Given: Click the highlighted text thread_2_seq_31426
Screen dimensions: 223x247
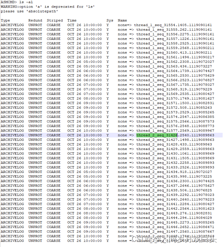Looking at the screenshot, I should 157,135.
